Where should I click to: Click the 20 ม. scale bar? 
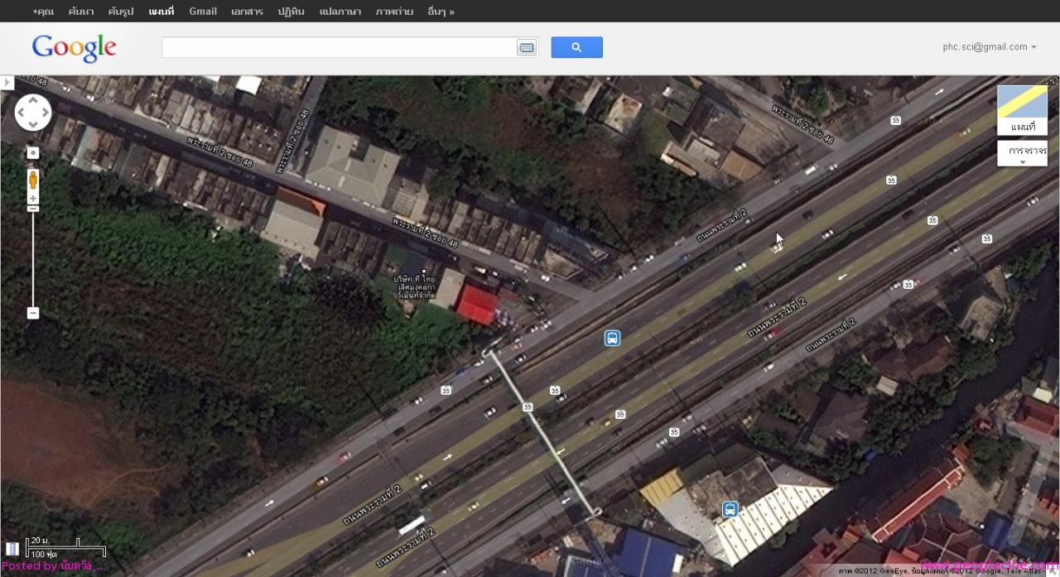click(54, 544)
